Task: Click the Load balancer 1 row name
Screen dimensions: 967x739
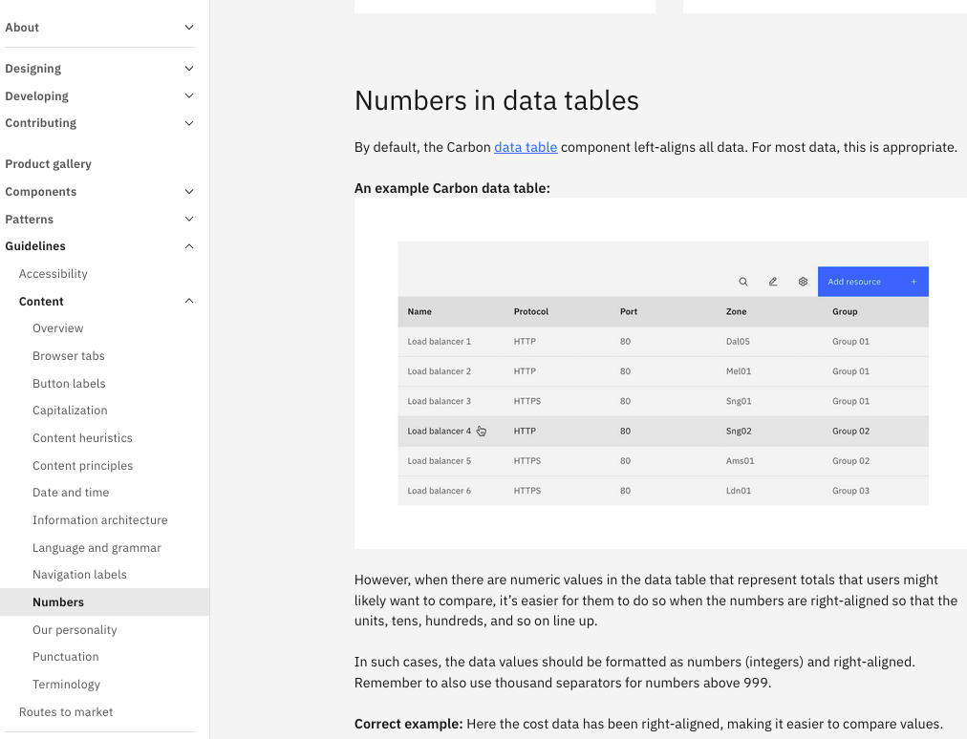Action: click(x=440, y=342)
